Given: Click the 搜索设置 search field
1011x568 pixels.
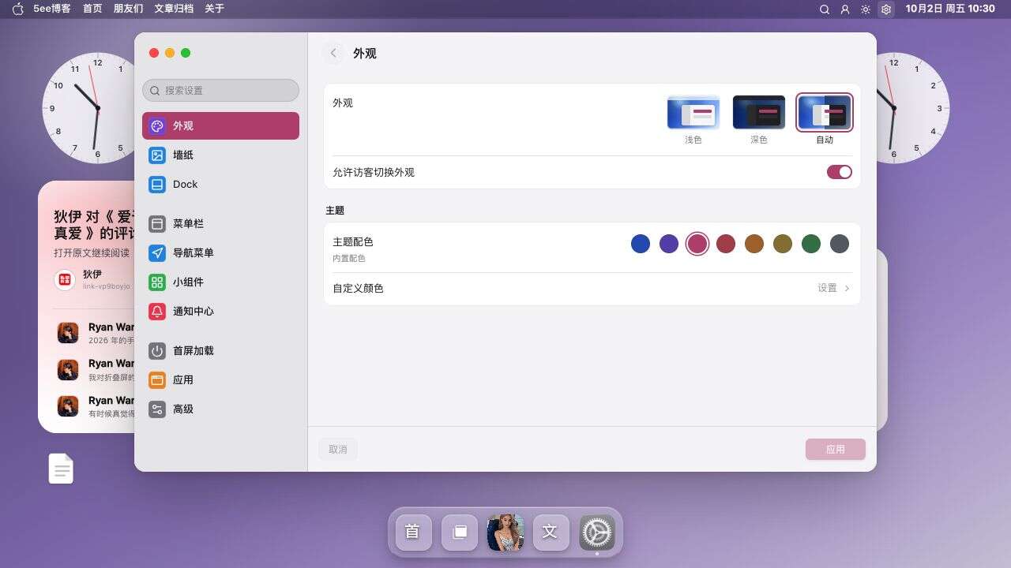Looking at the screenshot, I should click(220, 91).
